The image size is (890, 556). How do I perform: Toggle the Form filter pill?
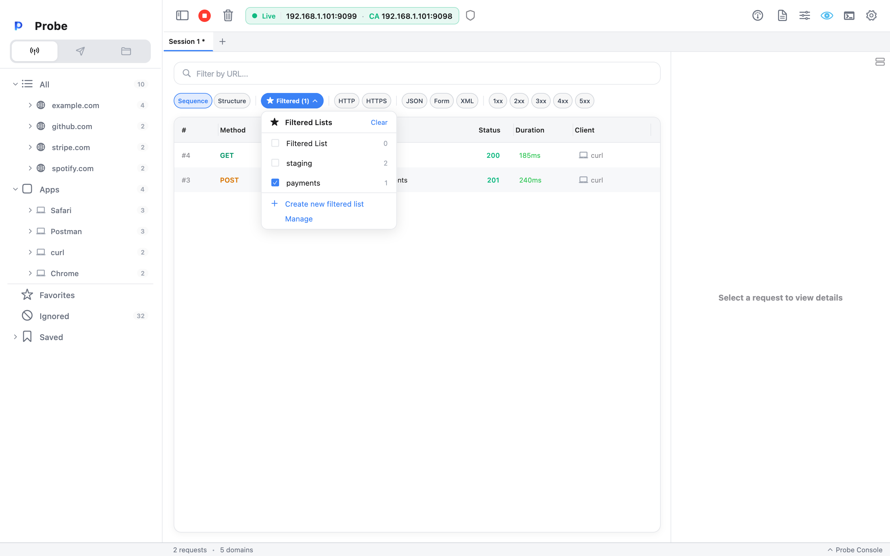441,101
